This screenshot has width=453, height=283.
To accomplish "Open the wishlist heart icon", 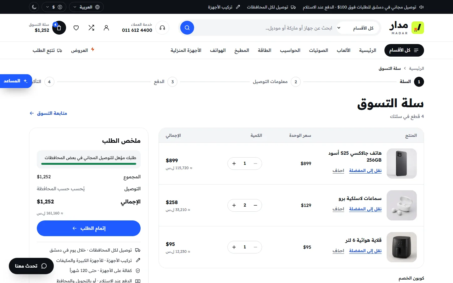I will point(76,28).
